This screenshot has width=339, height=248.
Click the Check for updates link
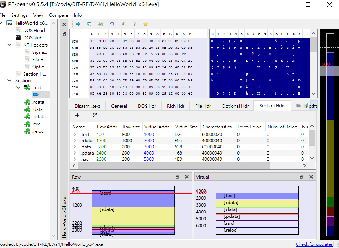(x=314, y=244)
